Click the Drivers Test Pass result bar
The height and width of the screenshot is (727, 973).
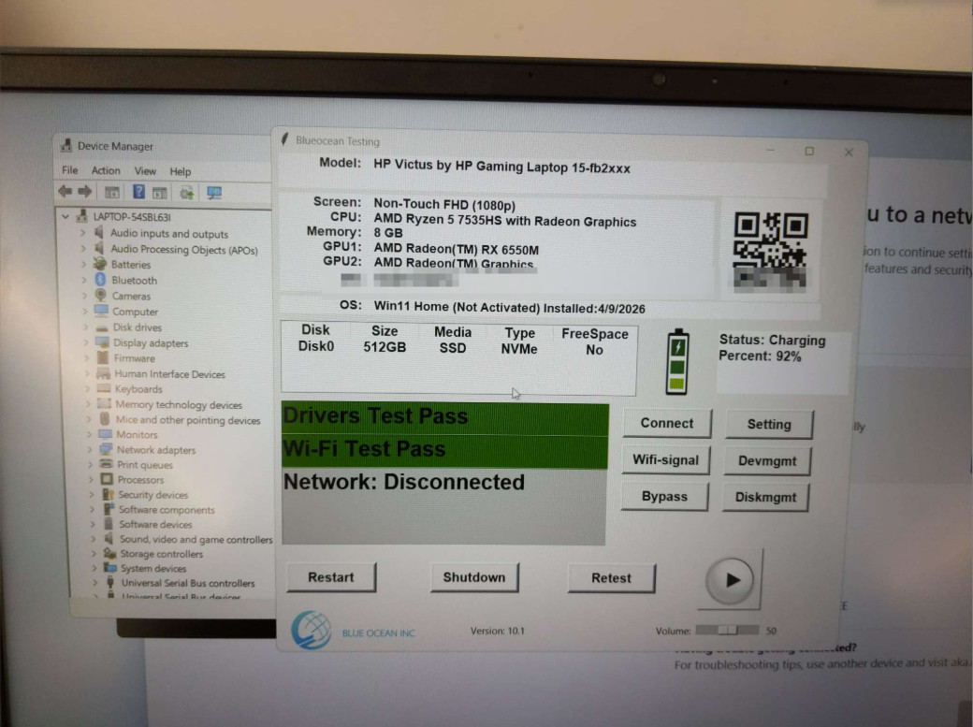point(445,418)
